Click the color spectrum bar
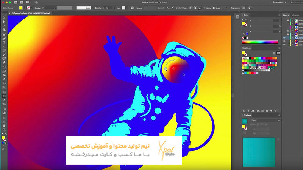This screenshot has width=303, height=170. tap(260, 42)
